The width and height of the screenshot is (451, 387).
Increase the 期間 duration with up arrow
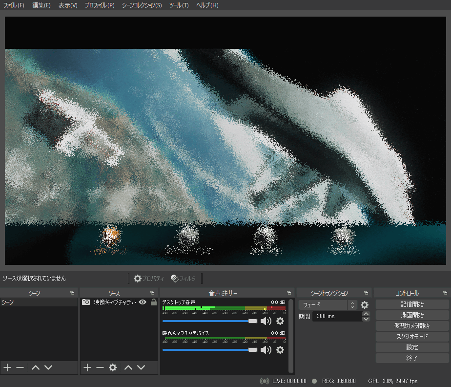point(366,314)
